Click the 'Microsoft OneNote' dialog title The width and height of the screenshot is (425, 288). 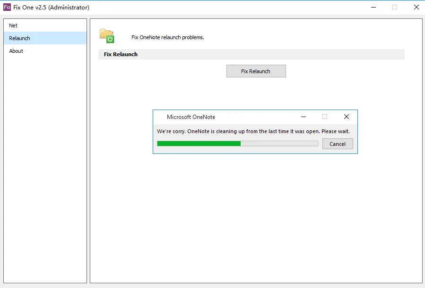coord(191,117)
